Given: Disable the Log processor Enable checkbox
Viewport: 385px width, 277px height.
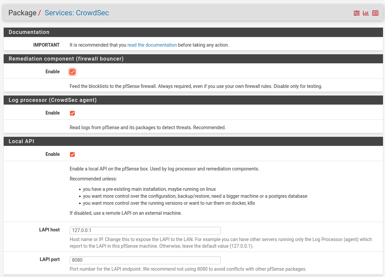Looking at the screenshot, I should [72, 113].
